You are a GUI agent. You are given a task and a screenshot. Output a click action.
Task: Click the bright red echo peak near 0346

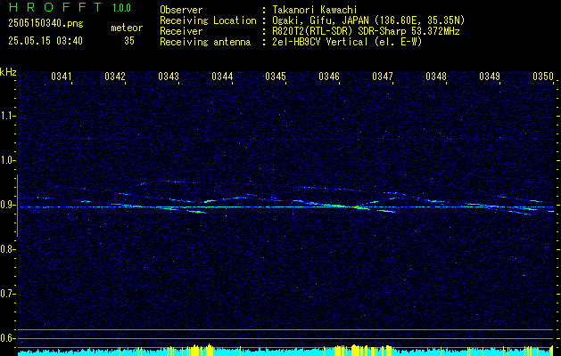pos(357,206)
